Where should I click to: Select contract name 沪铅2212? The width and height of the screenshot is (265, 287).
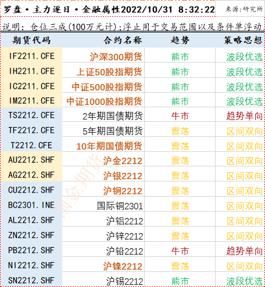coord(124,251)
